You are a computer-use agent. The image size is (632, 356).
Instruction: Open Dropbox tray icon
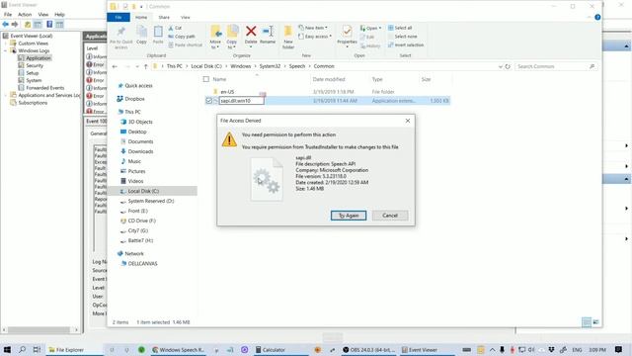click(551, 349)
